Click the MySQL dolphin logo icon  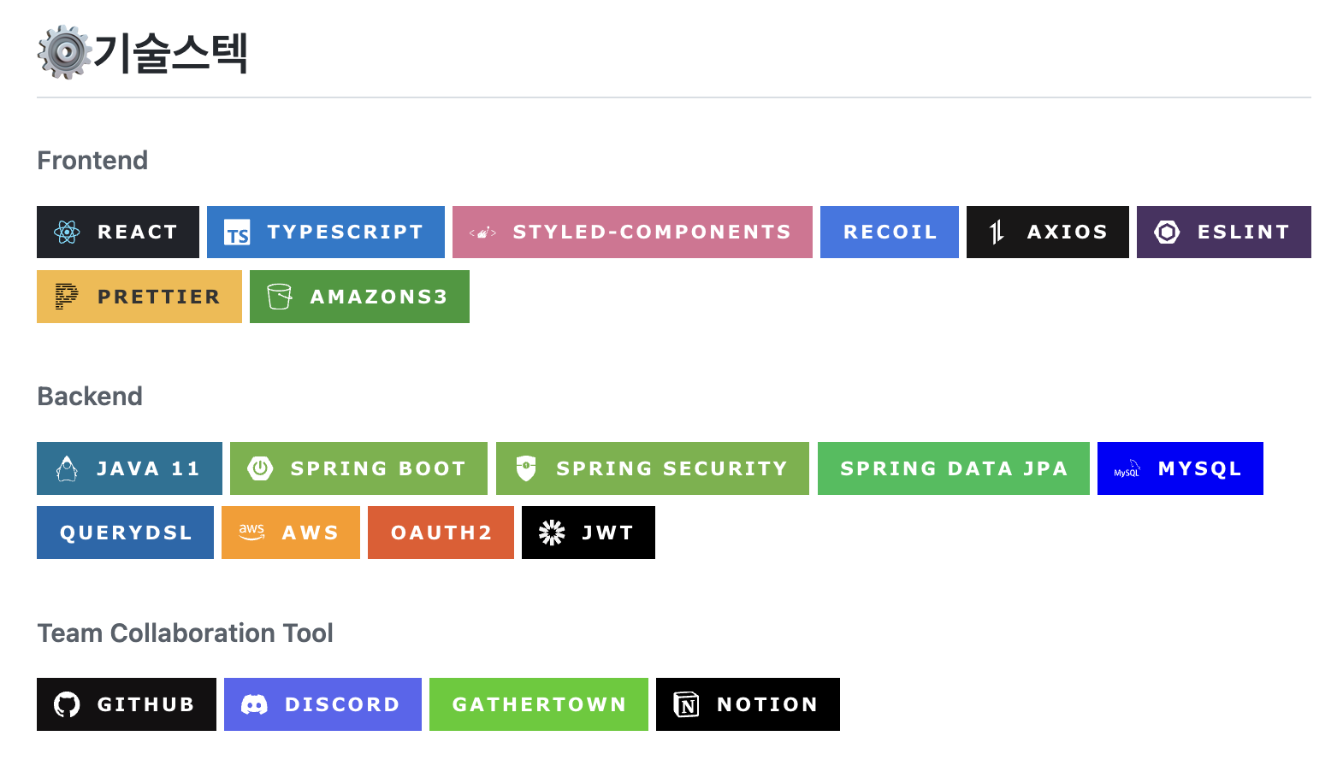pos(1127,469)
